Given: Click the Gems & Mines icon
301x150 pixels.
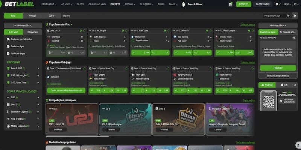Looking at the screenshot, I should click(184, 4).
